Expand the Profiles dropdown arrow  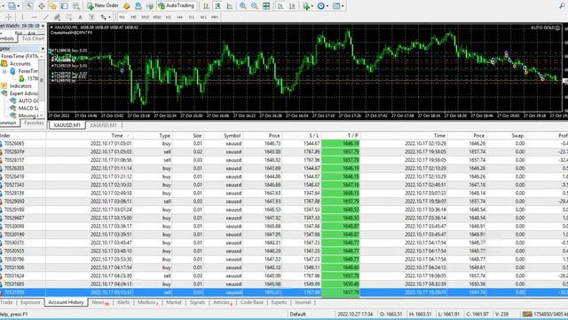[19, 6]
